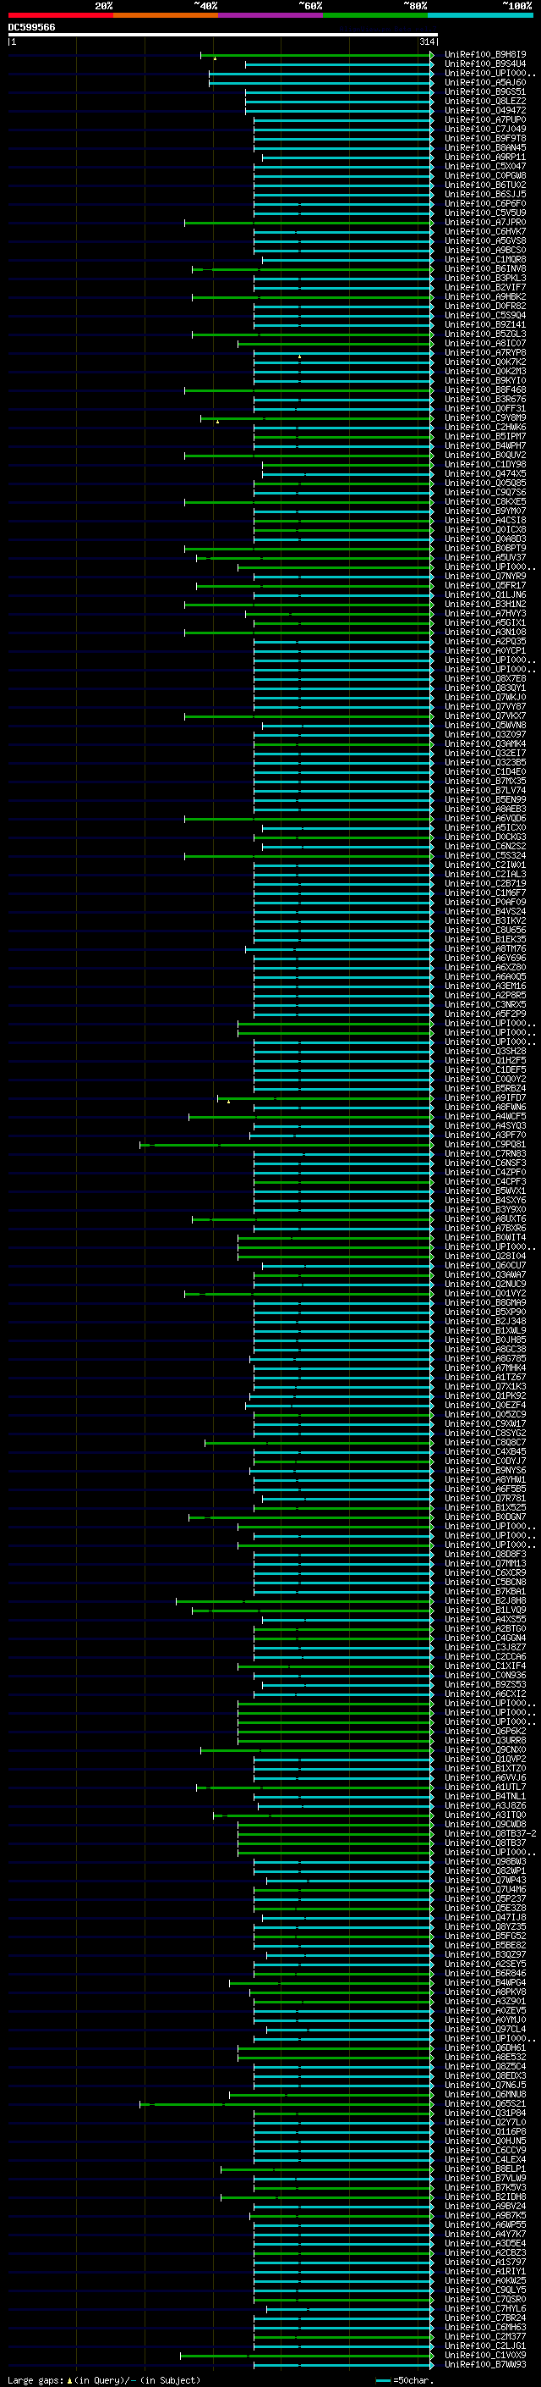541x2387 pixels.
Task: Open hit UniRef100_A5AJ60
Action: (x=484, y=82)
